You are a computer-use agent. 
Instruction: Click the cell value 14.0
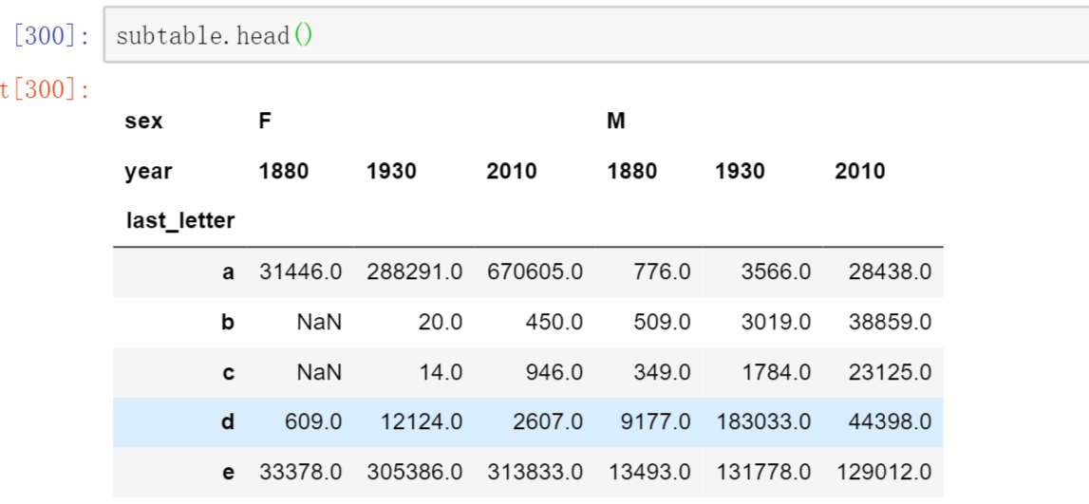[441, 373]
